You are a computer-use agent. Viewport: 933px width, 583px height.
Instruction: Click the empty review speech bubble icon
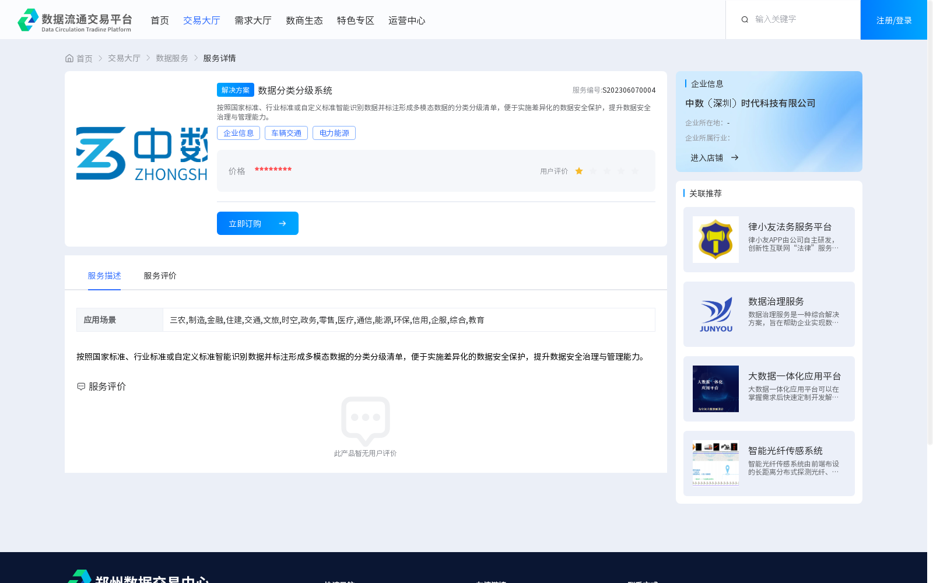coord(366,422)
